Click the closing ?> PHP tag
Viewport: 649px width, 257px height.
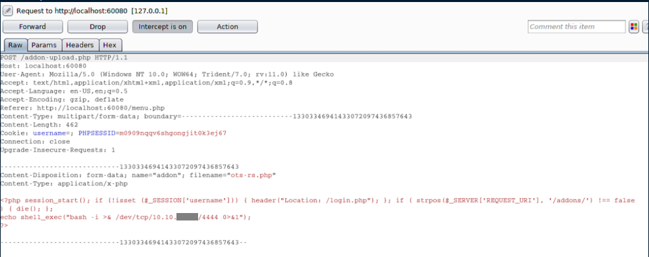(x=4, y=225)
